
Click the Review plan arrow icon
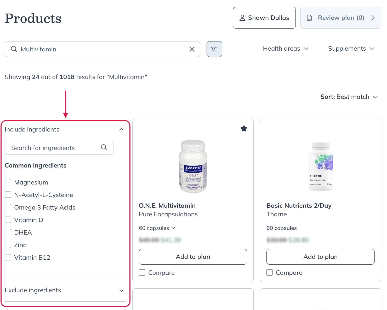pyautogui.click(x=373, y=18)
